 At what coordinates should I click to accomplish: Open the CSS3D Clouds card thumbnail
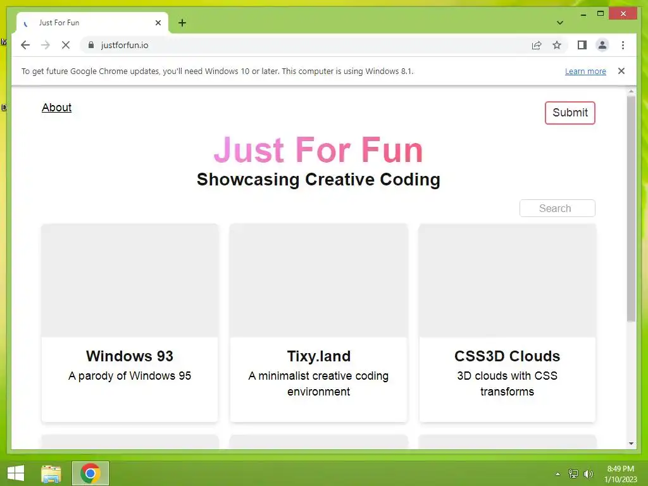[508, 280]
